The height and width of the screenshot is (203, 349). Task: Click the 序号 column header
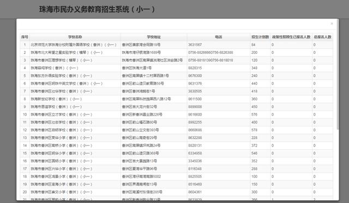click(25, 37)
